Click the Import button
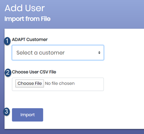The height and width of the screenshot is (134, 144). coord(28,115)
